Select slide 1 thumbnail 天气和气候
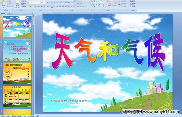182x117 pixels. tap(17, 27)
